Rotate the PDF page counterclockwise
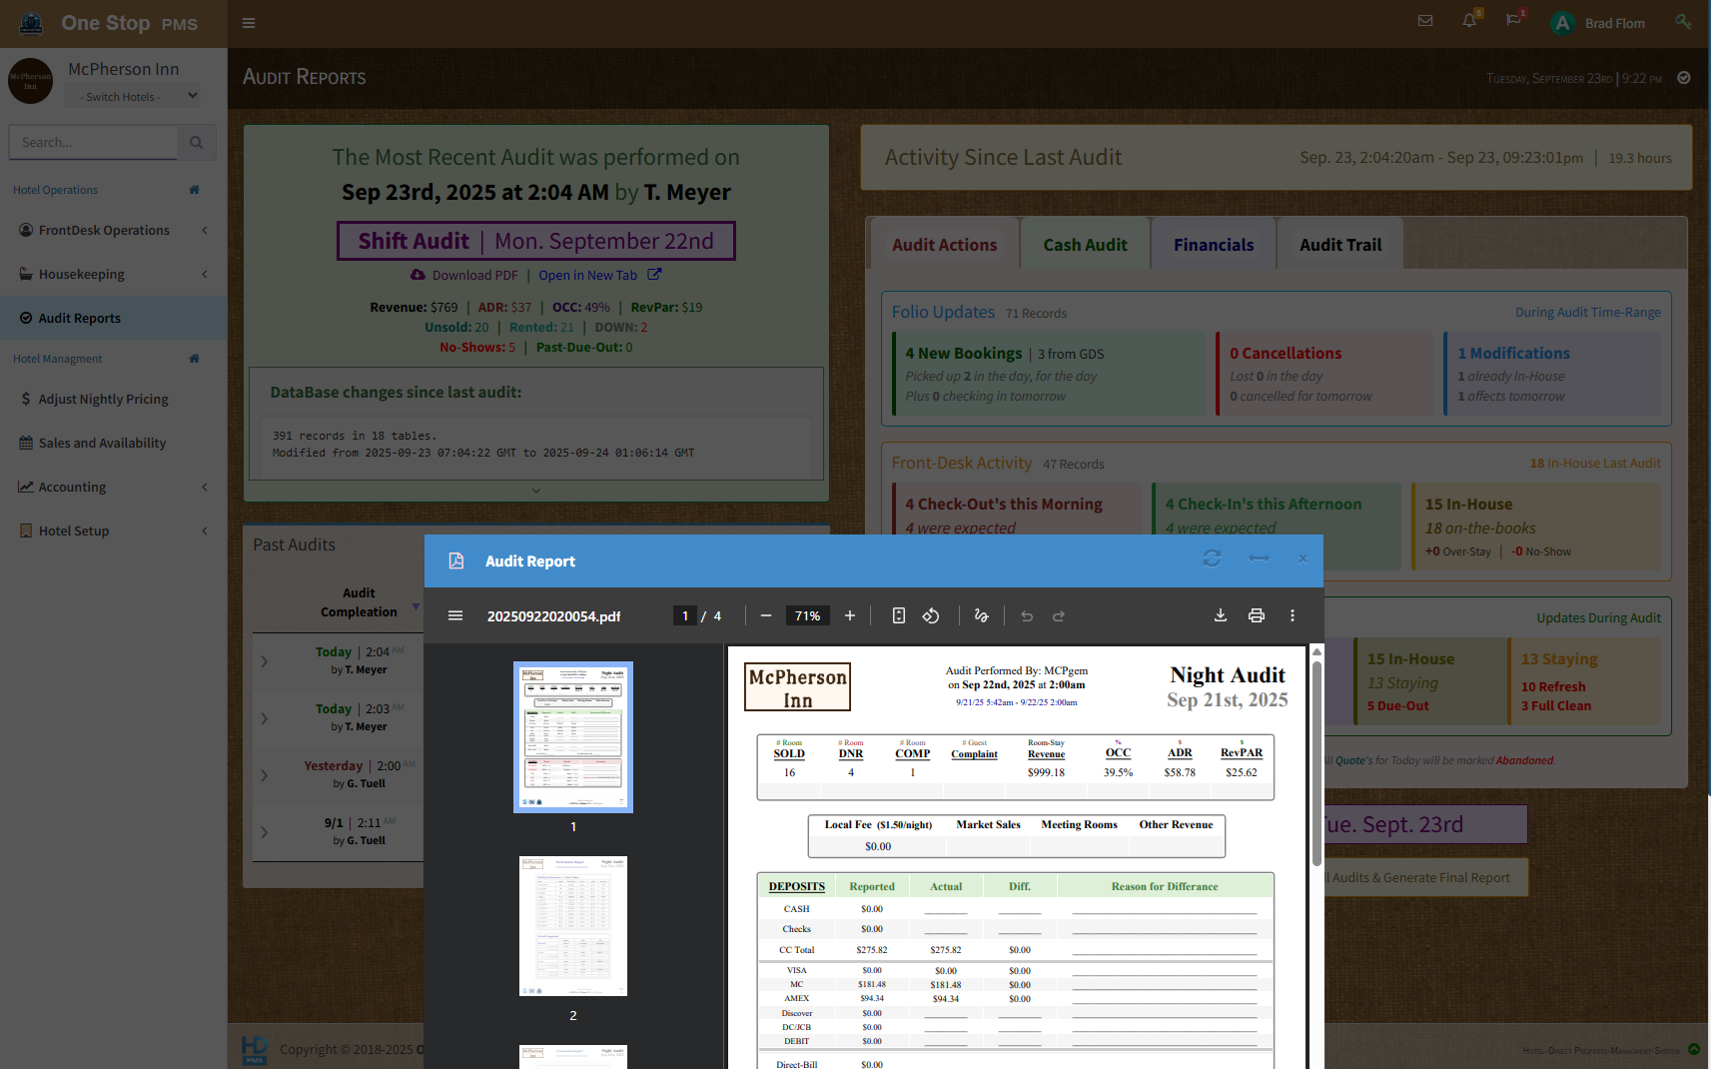 coord(930,615)
